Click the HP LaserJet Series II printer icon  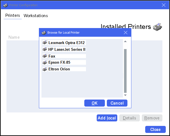[45, 49]
